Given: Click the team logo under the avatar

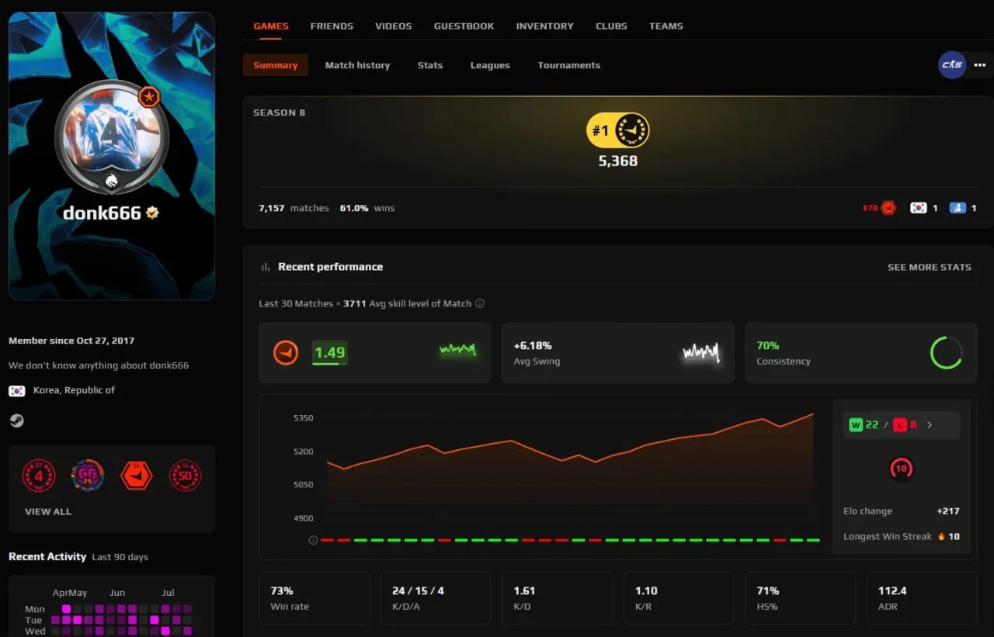Looking at the screenshot, I should click(x=112, y=182).
